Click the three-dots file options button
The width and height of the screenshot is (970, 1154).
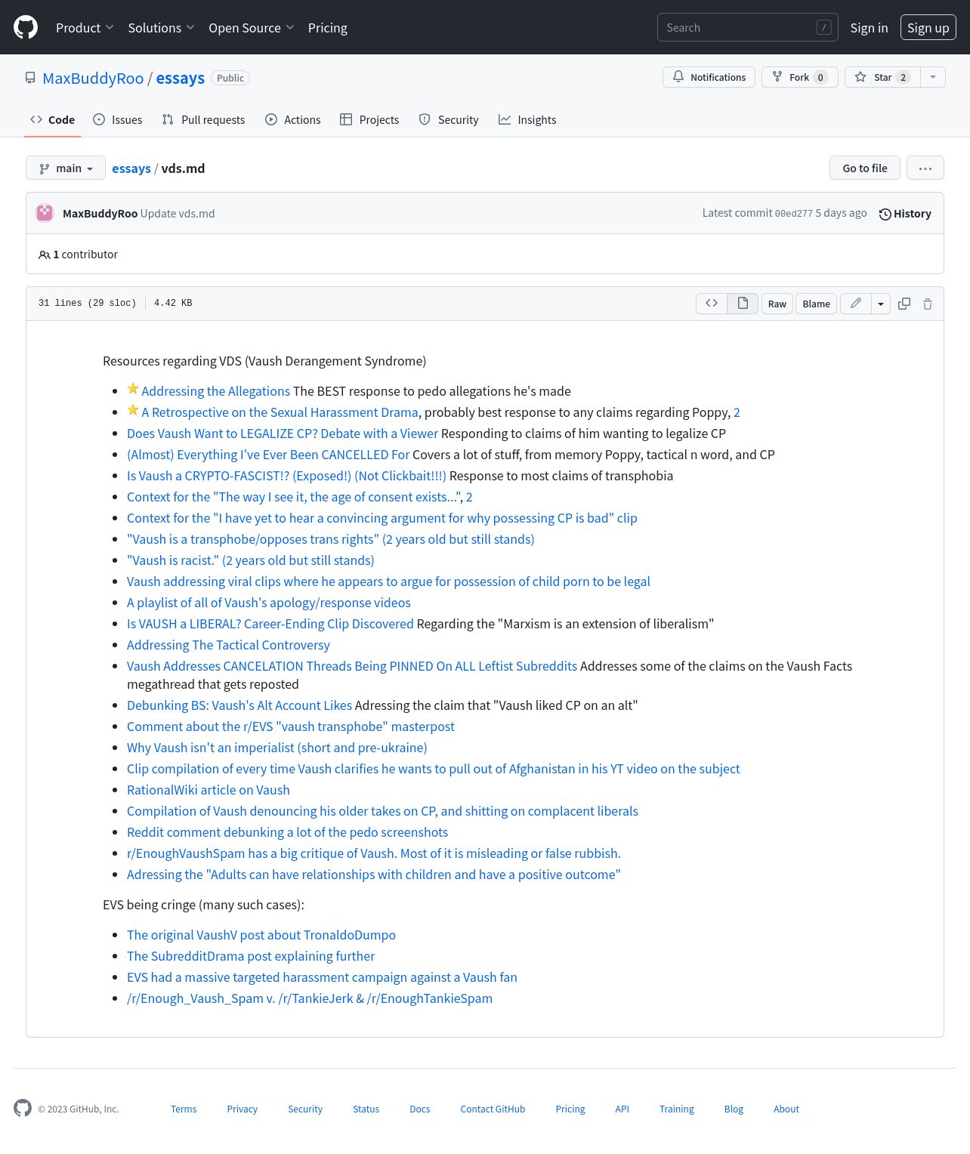pyautogui.click(x=925, y=168)
